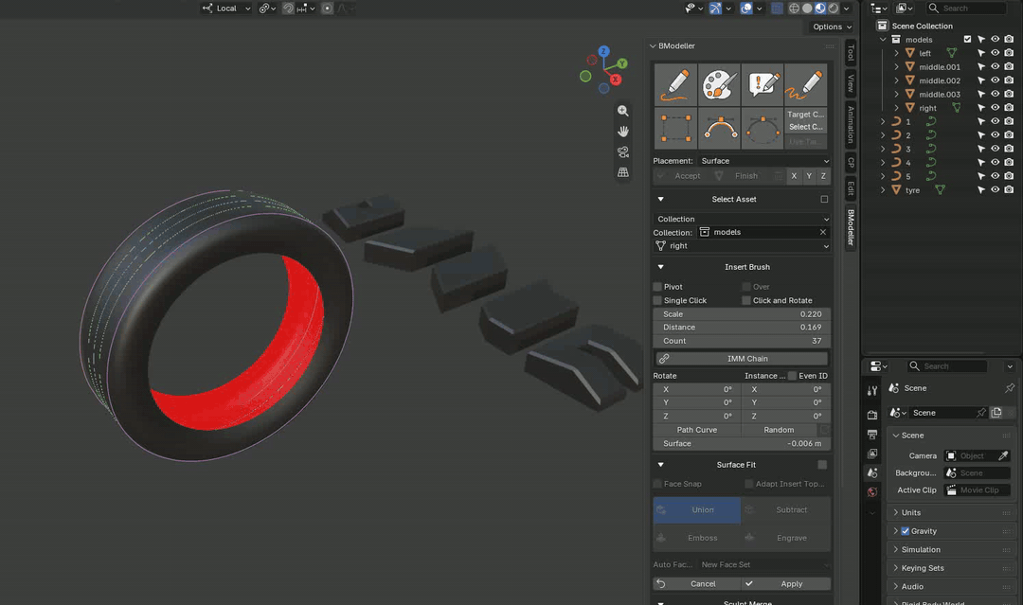Click the outliner Search field
This screenshot has height=605, width=1023.
(965, 9)
